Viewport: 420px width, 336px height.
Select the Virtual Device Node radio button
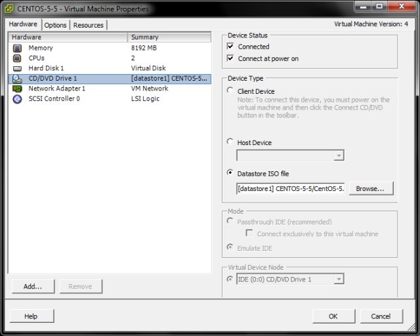click(x=230, y=279)
